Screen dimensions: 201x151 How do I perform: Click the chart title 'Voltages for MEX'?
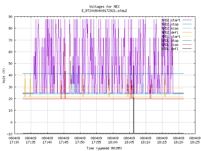[x=104, y=7]
